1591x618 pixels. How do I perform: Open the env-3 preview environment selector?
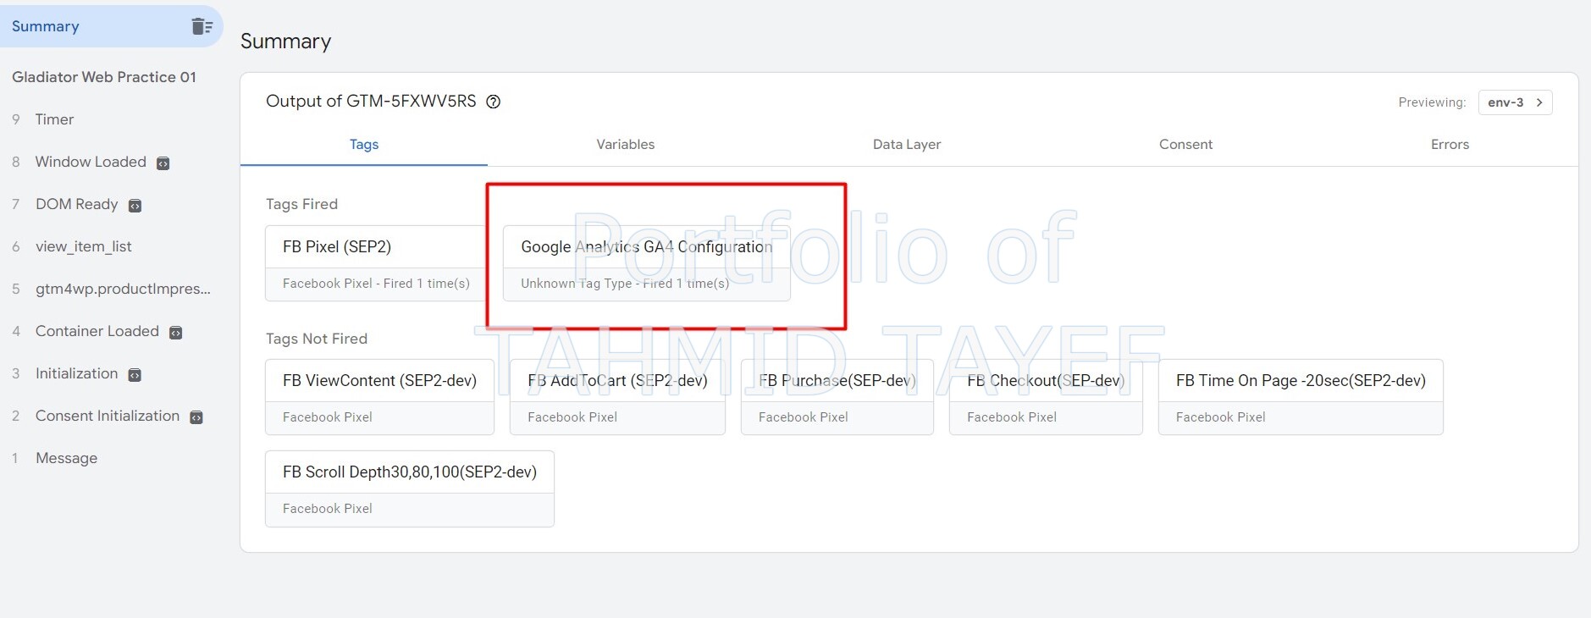(x=1515, y=102)
